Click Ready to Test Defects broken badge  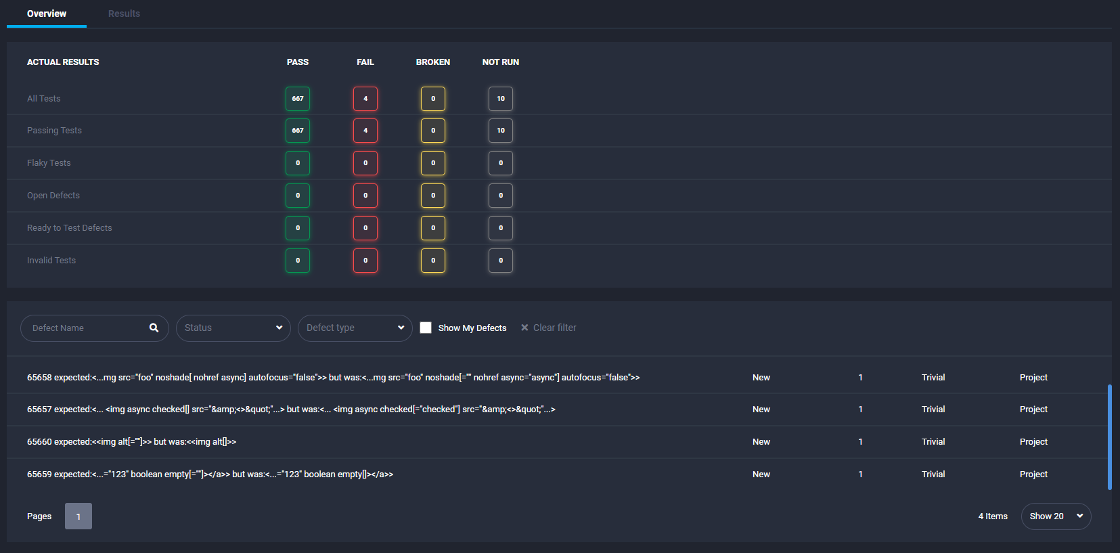pos(433,228)
